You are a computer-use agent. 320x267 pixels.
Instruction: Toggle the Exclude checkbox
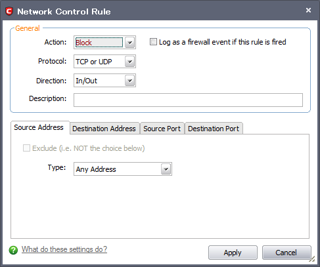coord(26,148)
